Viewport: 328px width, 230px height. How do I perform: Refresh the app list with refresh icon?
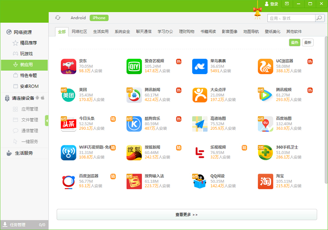[58, 18]
